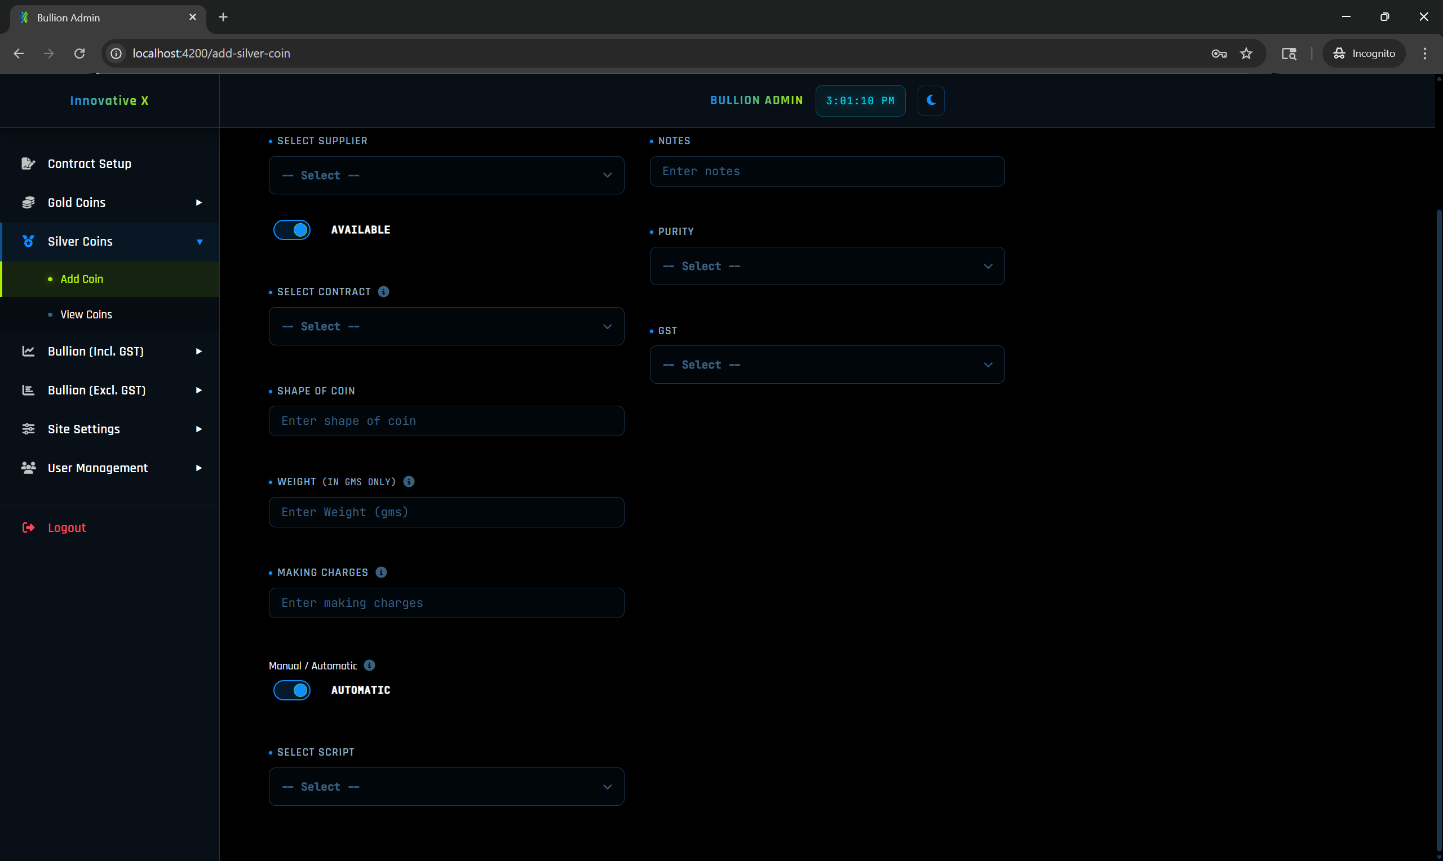1443x861 pixels.
Task: Expand the User Management submenu arrow
Action: [199, 468]
